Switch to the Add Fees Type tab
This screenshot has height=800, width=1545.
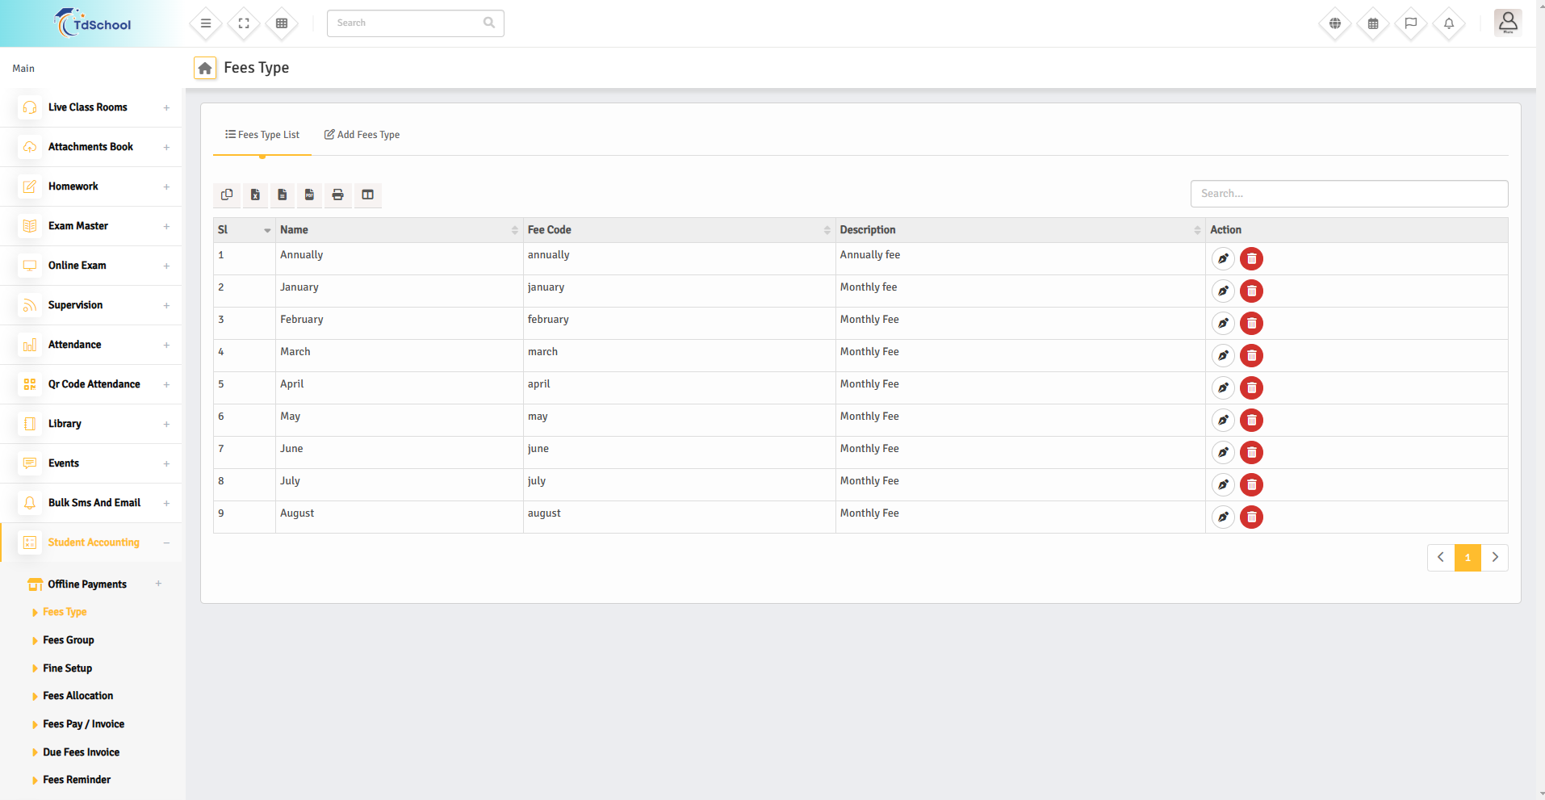[362, 135]
